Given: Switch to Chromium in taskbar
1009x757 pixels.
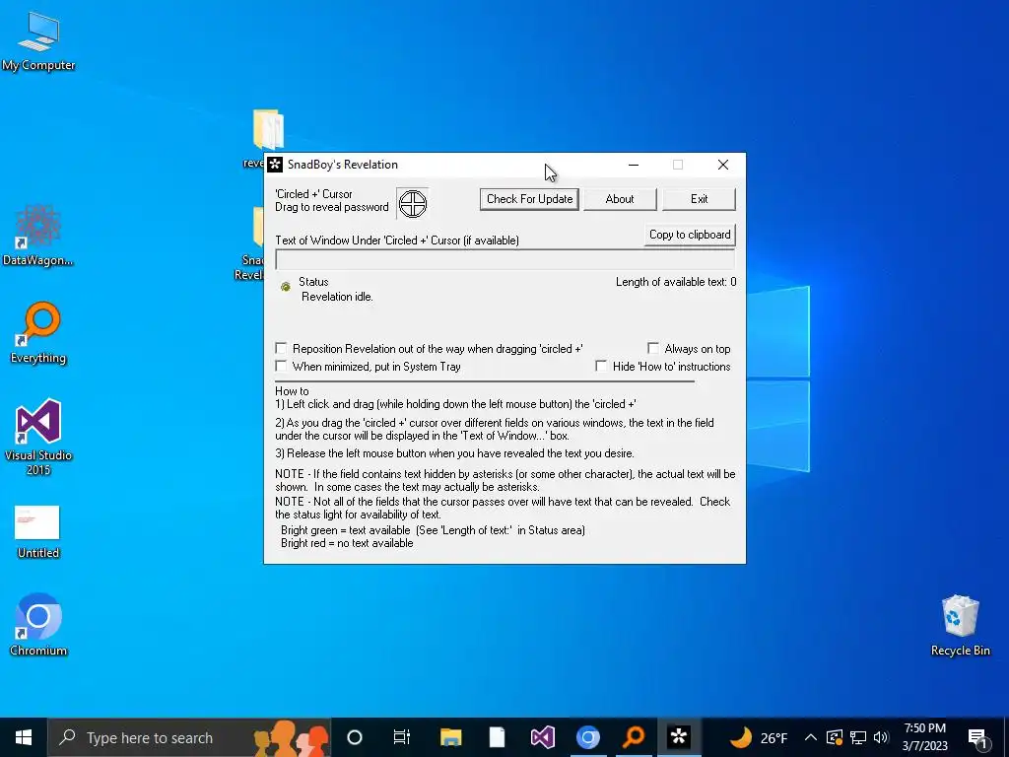Looking at the screenshot, I should click(587, 737).
